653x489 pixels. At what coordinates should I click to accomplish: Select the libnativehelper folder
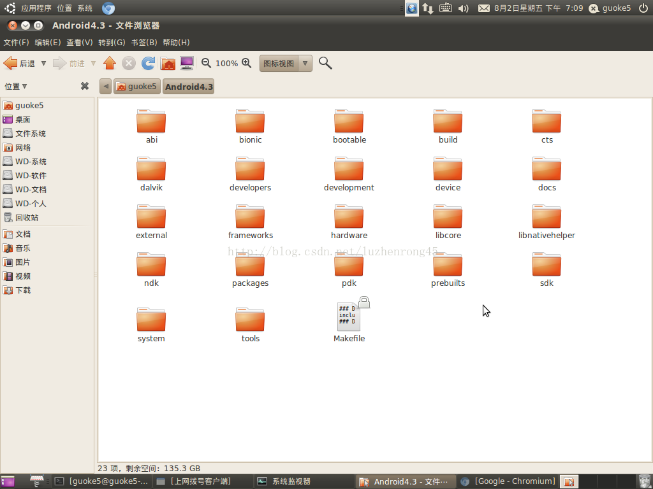point(547,222)
